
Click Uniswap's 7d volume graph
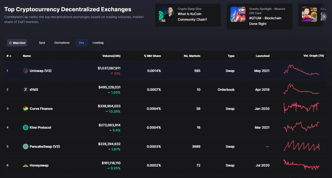pos(301,70)
